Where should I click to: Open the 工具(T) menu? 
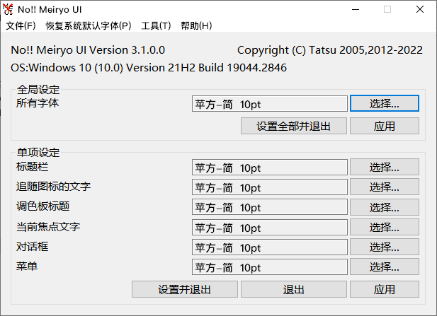tap(156, 26)
